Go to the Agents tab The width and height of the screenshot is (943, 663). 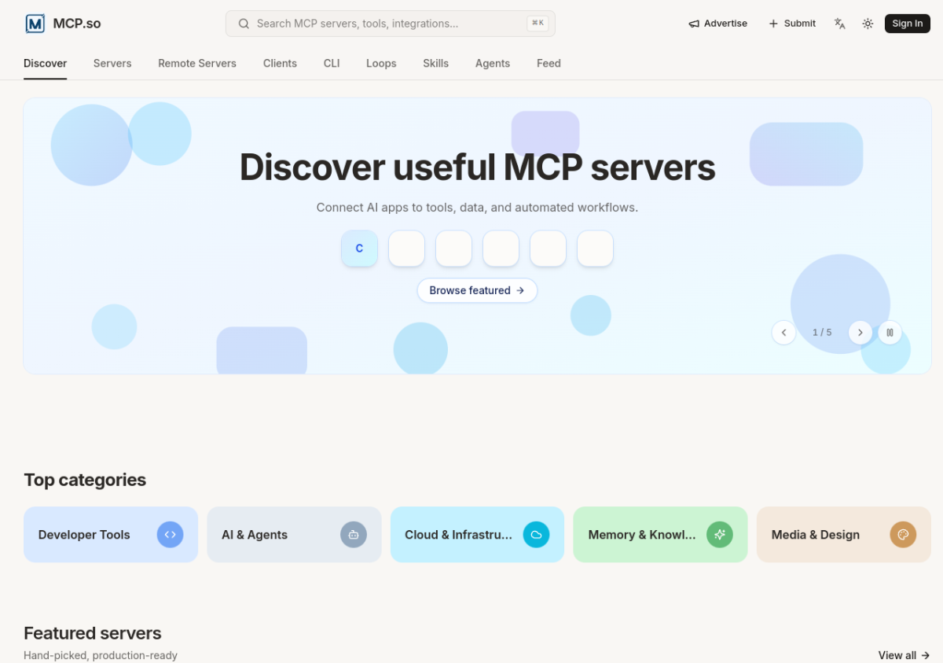[x=493, y=64]
